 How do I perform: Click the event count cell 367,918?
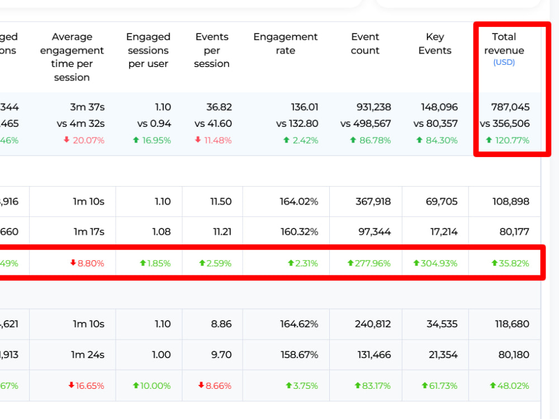[373, 202]
